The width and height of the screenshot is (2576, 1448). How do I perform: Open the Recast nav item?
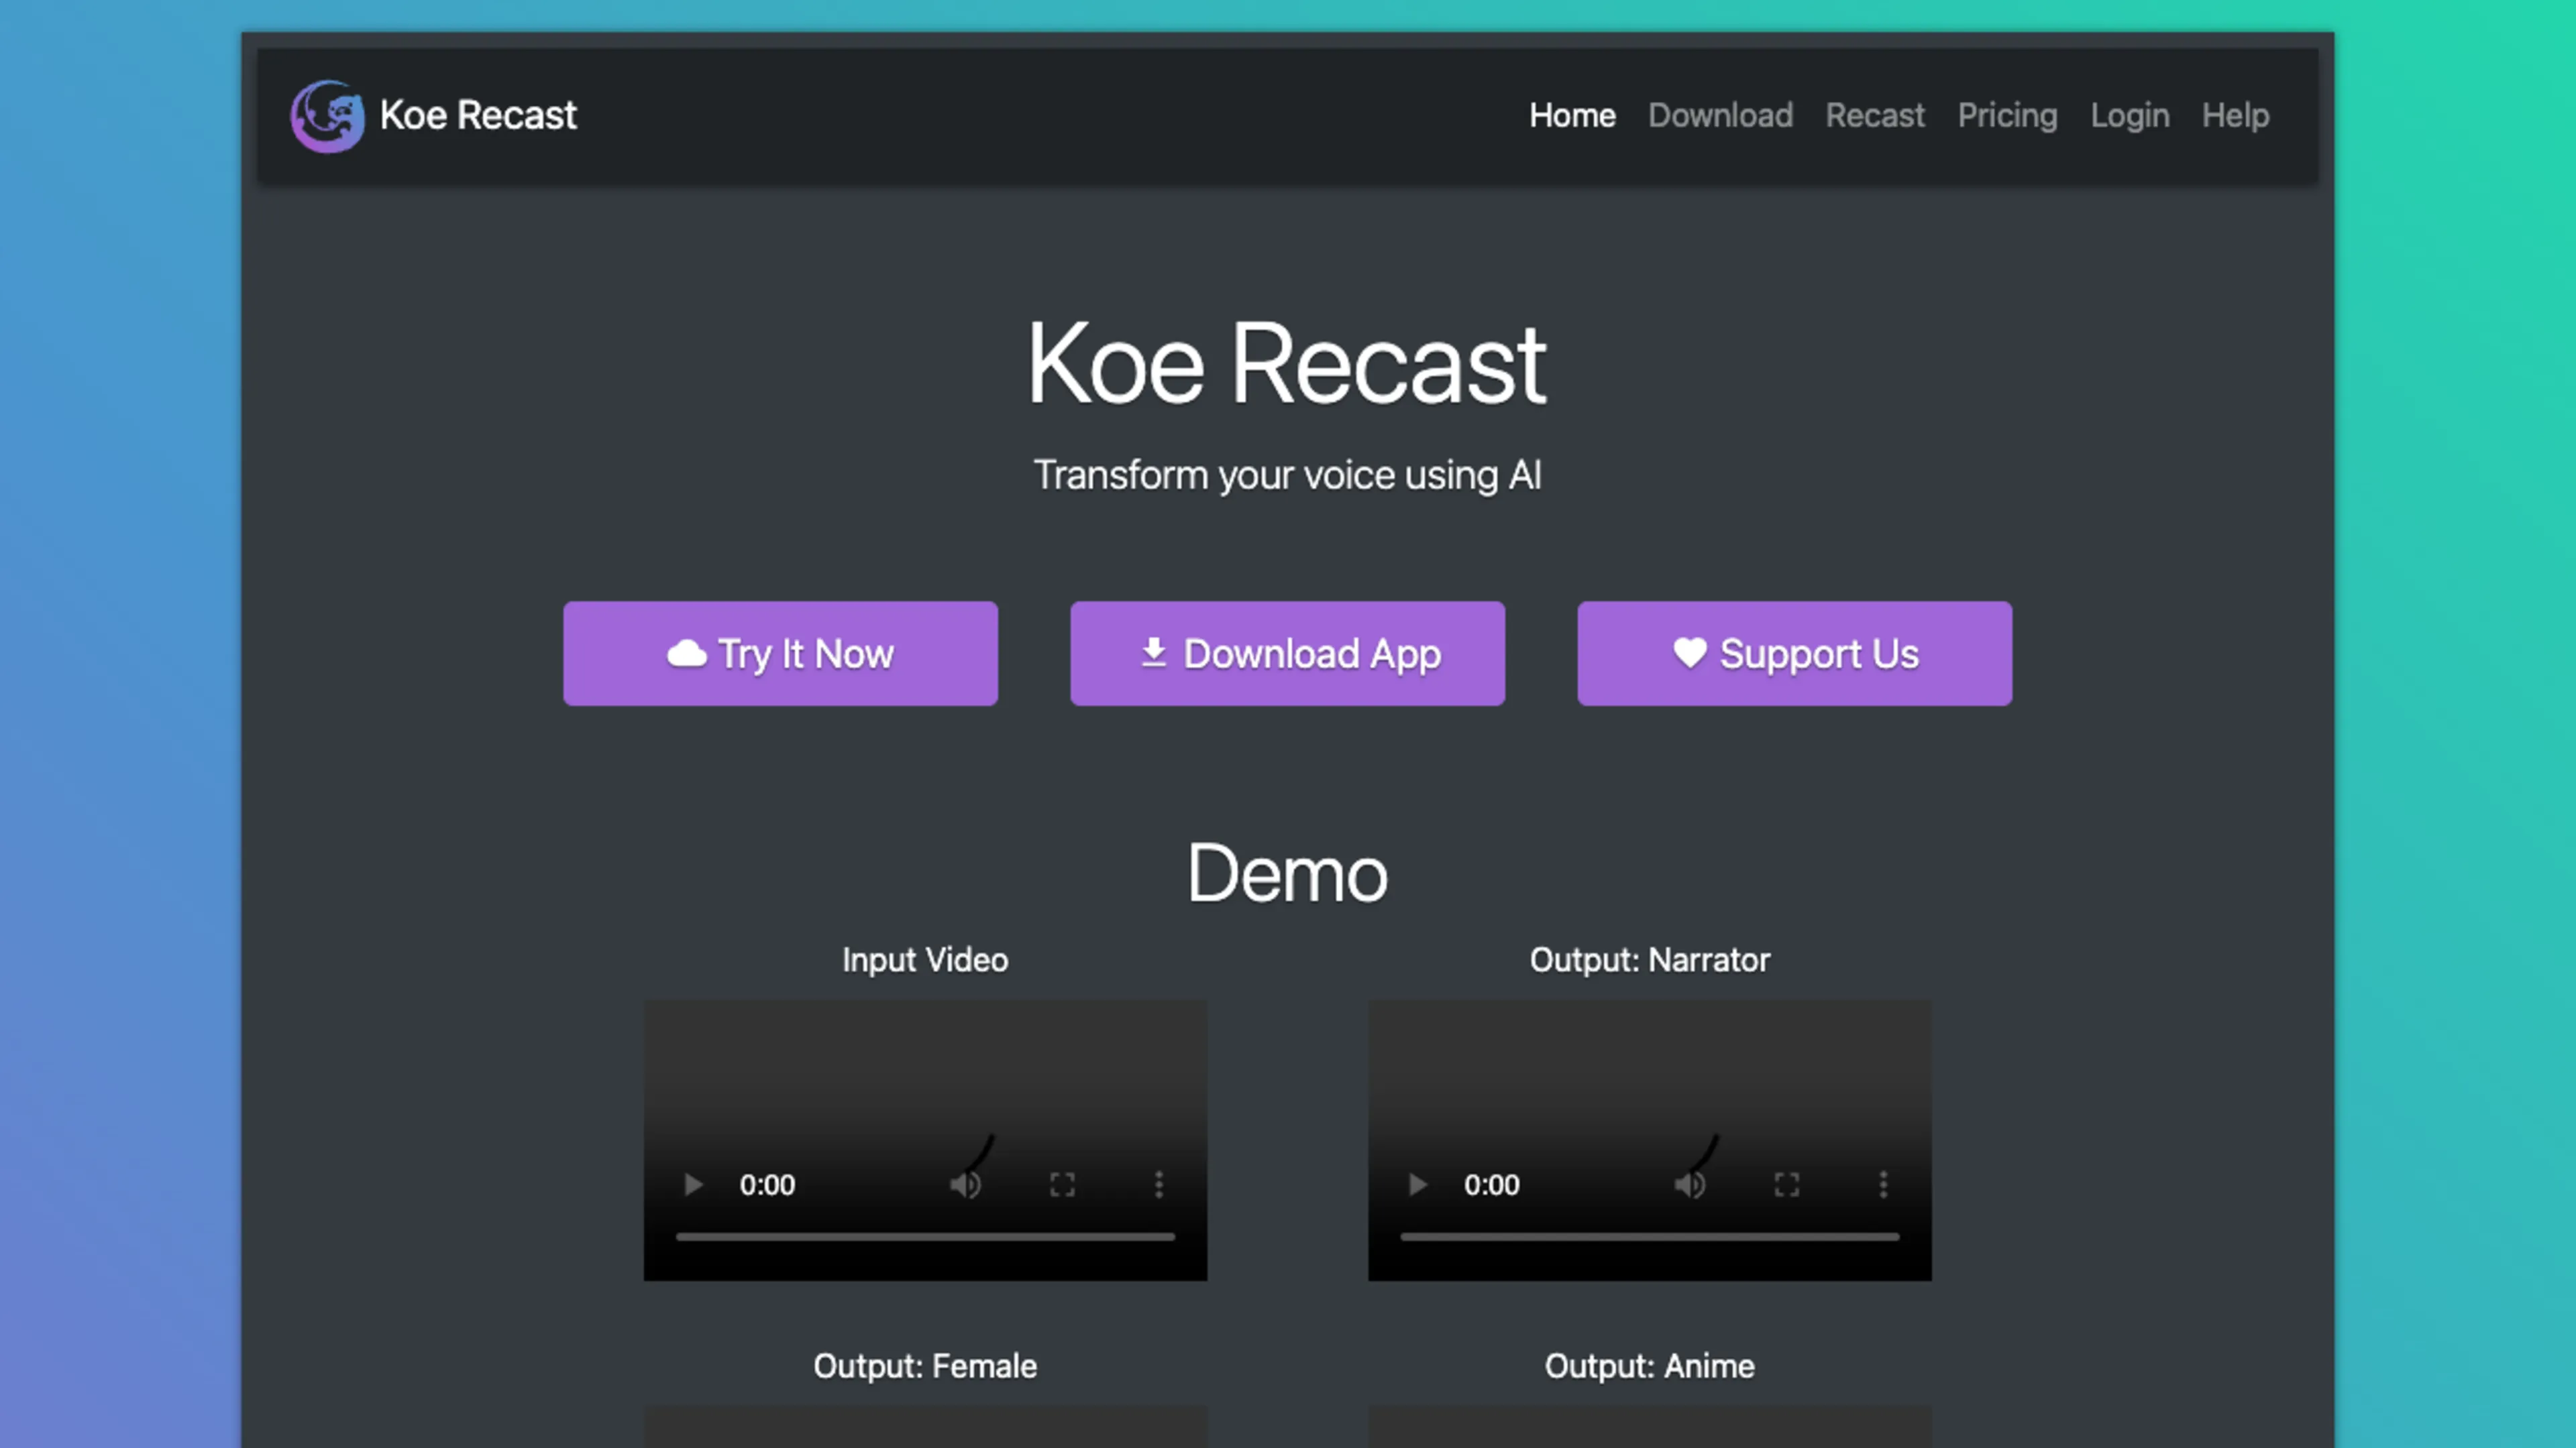(1875, 116)
